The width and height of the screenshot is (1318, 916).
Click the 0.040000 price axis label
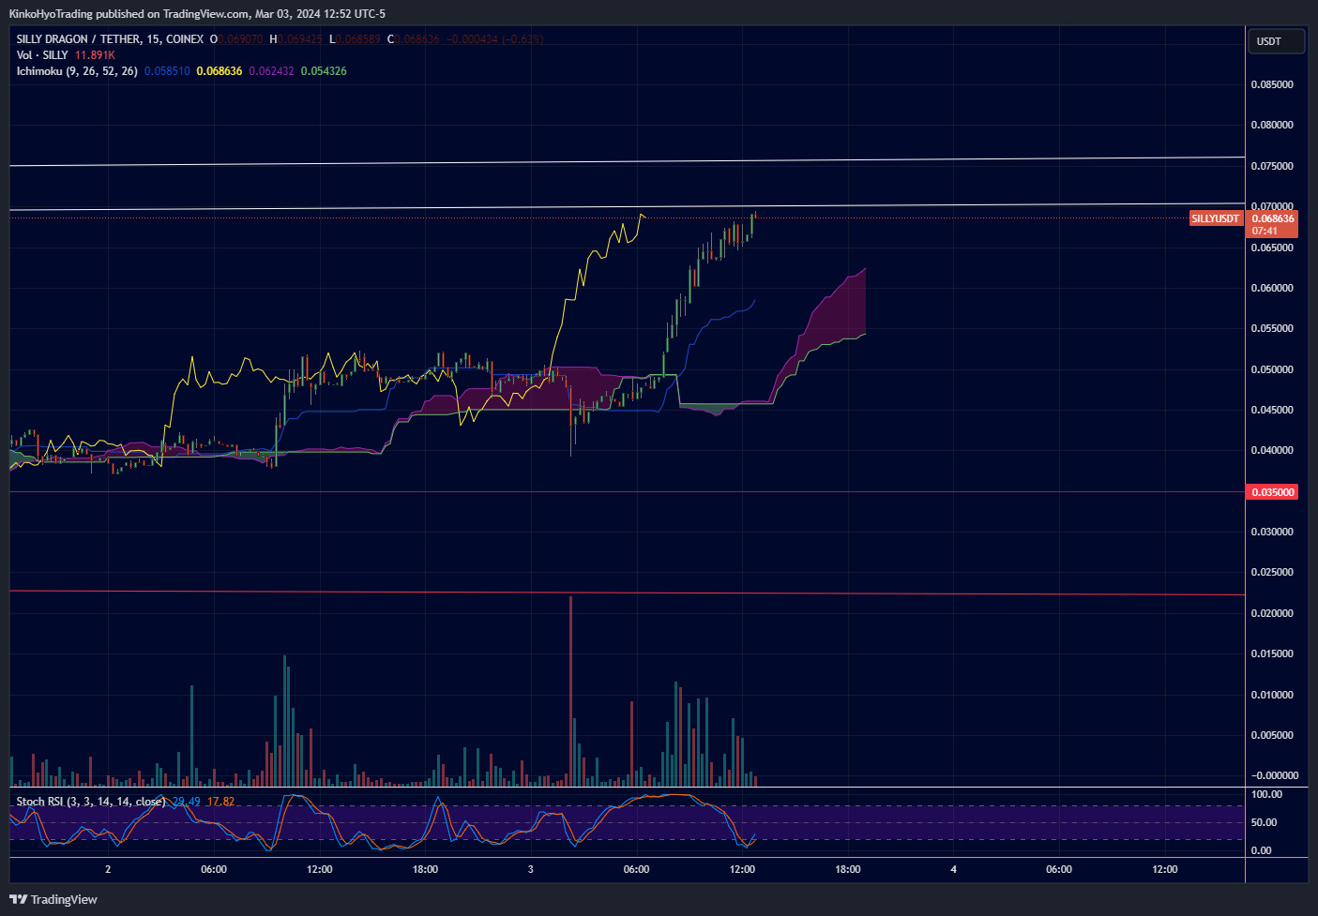pos(1272,450)
